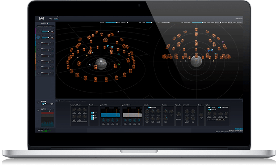Click the search sources or groups field
278x168 pixels.
46,26
